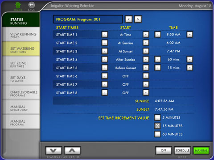The image size is (214, 160).
Task: Click minus for Start Time 7 mode
Action: pos(105,84)
